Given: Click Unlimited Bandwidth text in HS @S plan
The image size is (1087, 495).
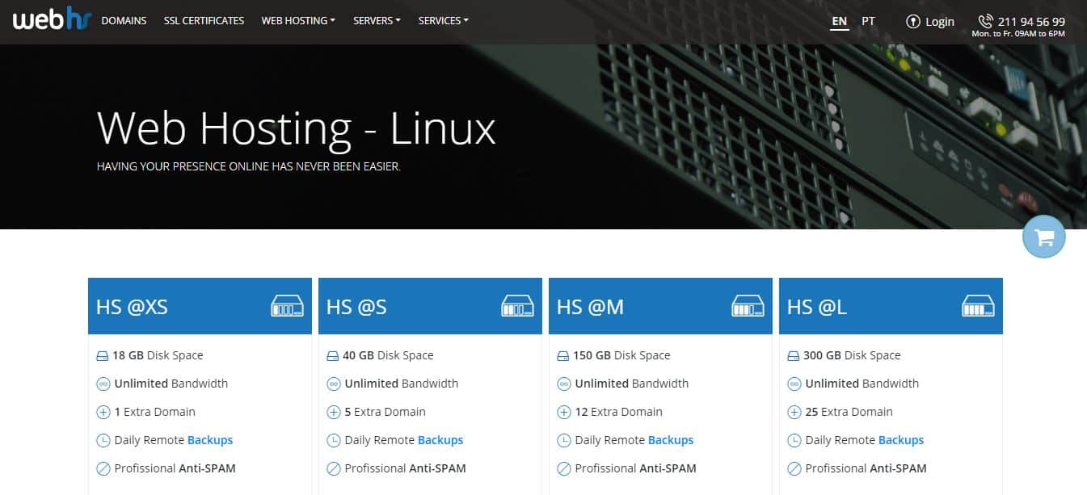Looking at the screenshot, I should tap(402, 384).
